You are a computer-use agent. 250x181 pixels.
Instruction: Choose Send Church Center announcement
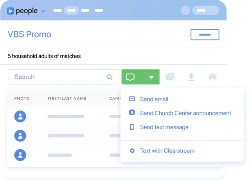point(185,113)
